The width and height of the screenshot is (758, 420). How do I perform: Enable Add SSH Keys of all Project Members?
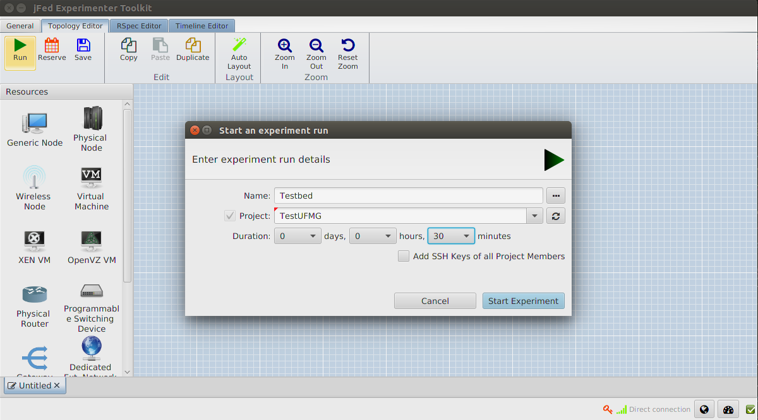[404, 256]
